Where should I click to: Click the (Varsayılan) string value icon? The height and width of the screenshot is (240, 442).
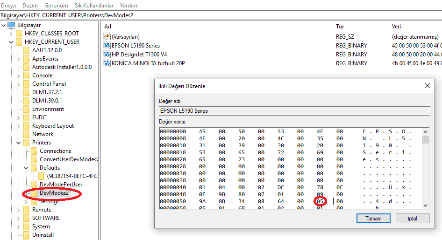[x=107, y=37]
